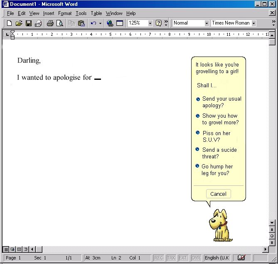This screenshot has height=264, width=278.
Task: Click the Word document icon in title bar
Action: point(5,4)
